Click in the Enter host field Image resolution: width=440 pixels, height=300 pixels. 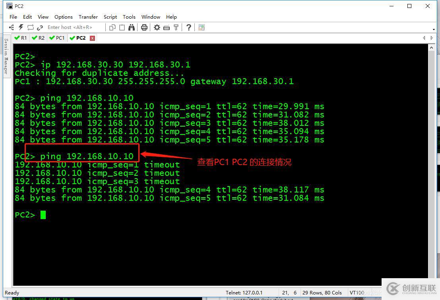pyautogui.click(x=74, y=27)
